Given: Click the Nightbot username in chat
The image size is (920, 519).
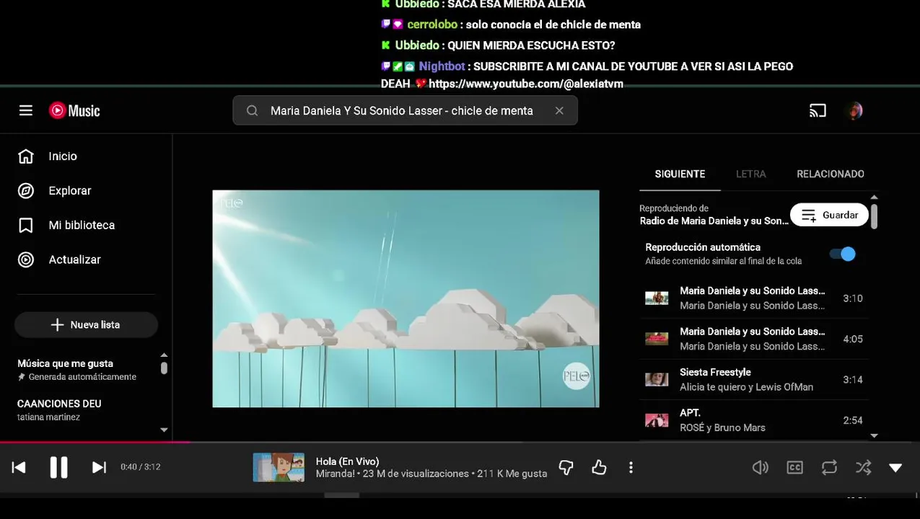Looking at the screenshot, I should coord(442,66).
